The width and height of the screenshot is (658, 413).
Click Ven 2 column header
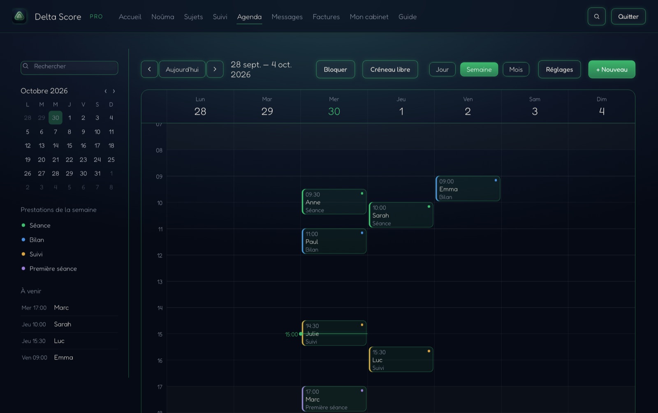[x=468, y=106]
